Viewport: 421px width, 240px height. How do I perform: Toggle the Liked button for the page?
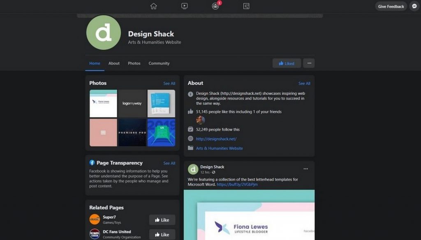(x=287, y=63)
